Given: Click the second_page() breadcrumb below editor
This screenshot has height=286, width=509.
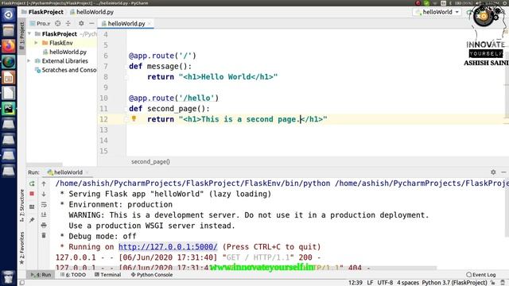Looking at the screenshot, I should coord(150,161).
